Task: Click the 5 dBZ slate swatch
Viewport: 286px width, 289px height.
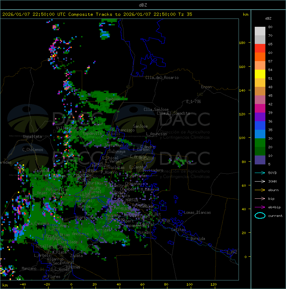Action: tap(260, 160)
